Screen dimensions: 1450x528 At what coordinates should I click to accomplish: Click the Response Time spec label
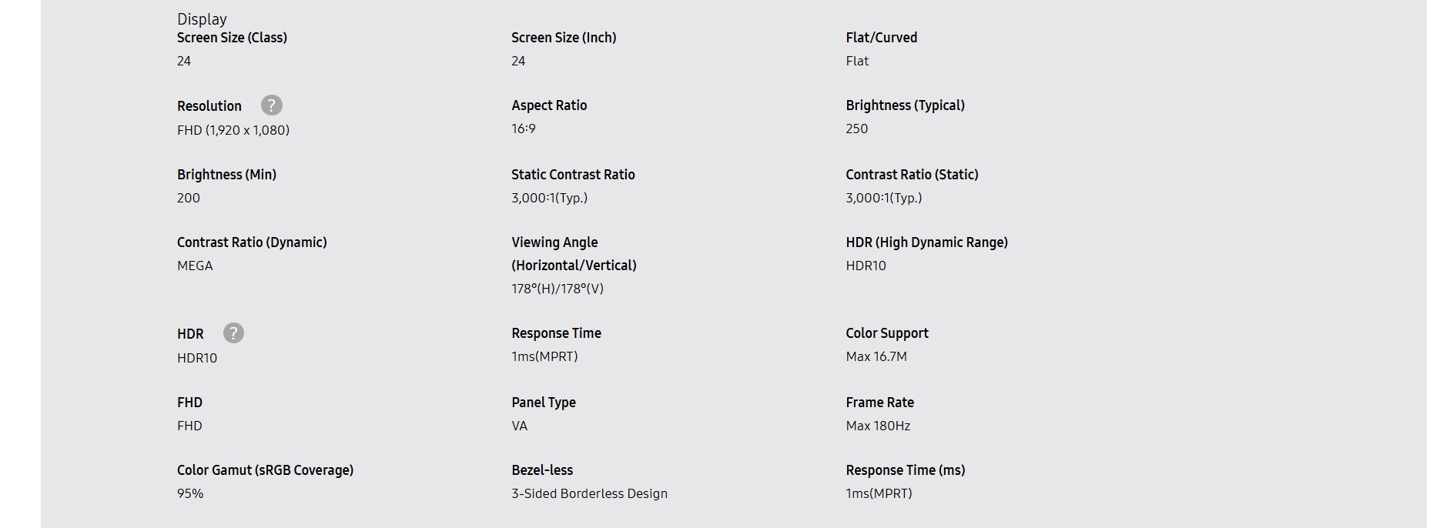point(556,333)
